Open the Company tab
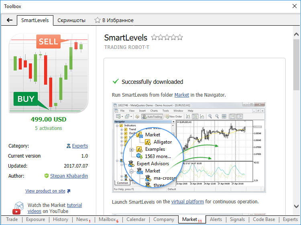 tap(164, 219)
